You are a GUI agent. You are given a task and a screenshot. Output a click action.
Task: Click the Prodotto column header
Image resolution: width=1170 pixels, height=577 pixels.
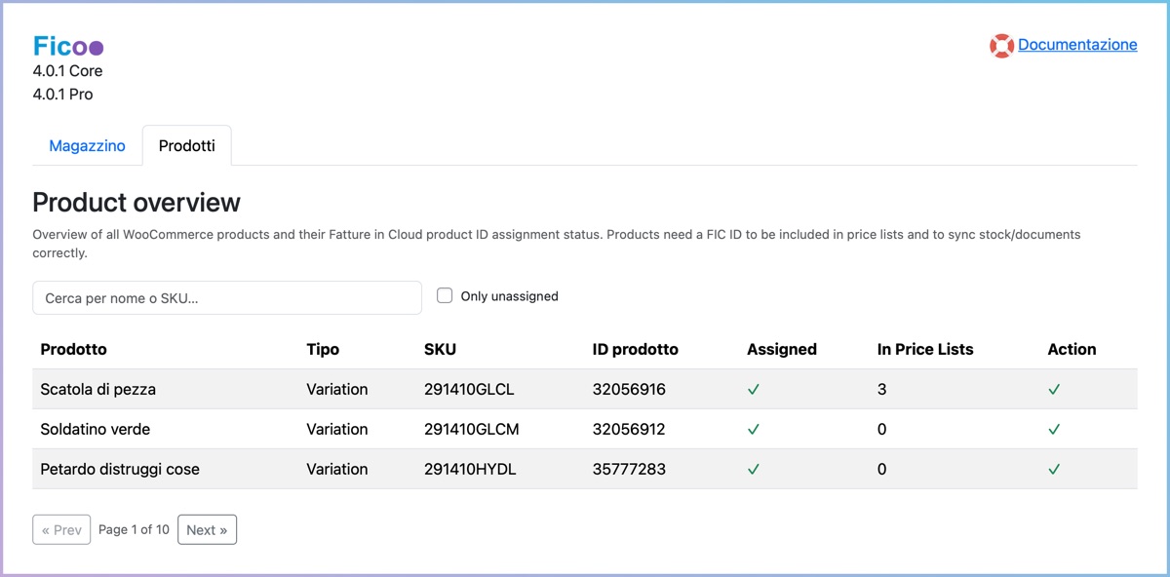(x=73, y=349)
